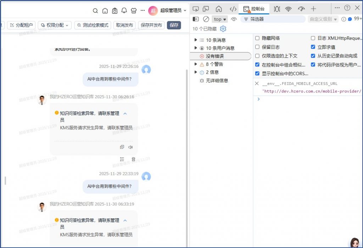The height and width of the screenshot is (248, 363).
Task: Delete the message using the trash icon
Action: (x=133, y=159)
